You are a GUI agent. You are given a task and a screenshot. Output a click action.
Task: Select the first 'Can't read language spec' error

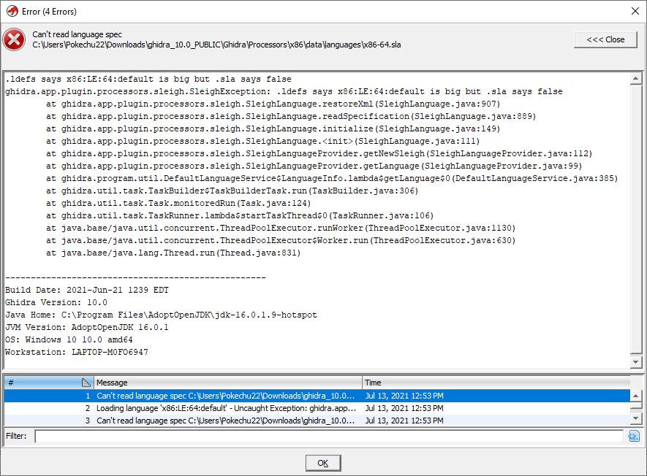tap(219, 395)
